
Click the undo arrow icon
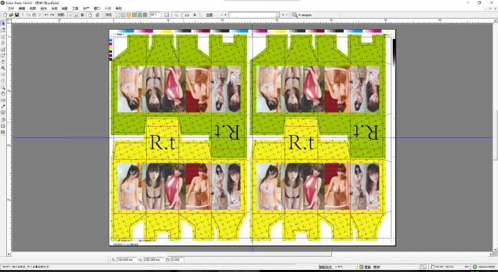click(x=46, y=15)
